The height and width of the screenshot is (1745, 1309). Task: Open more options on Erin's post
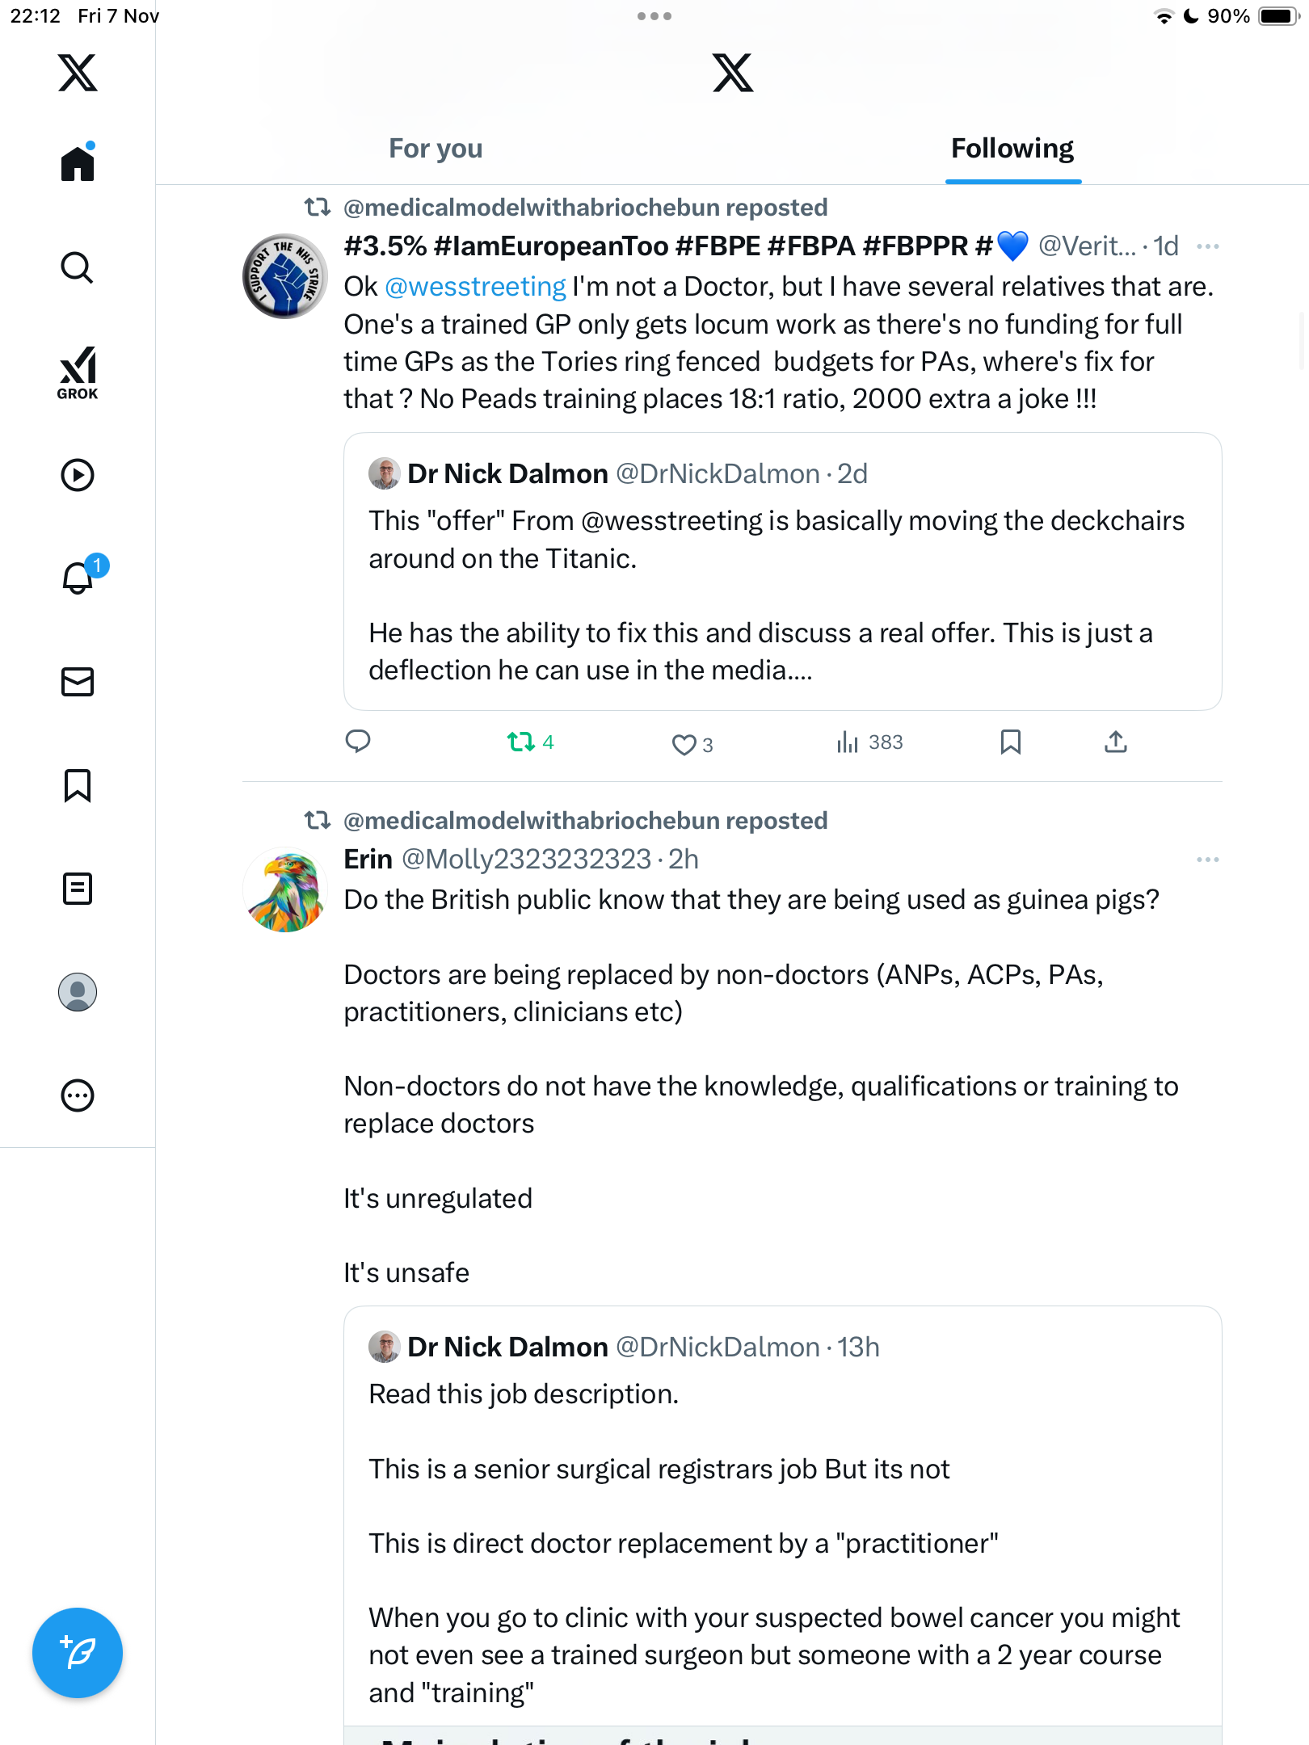[1207, 860]
